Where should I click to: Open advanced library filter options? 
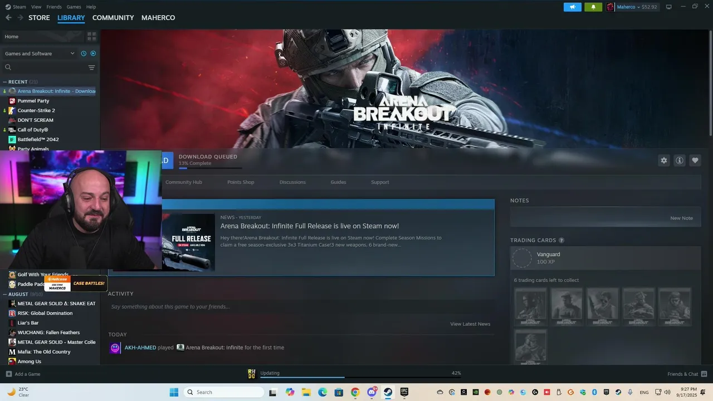click(92, 67)
